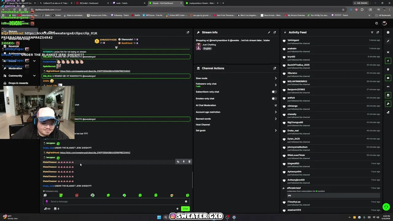Open Windows taskbar search

(x=166, y=217)
